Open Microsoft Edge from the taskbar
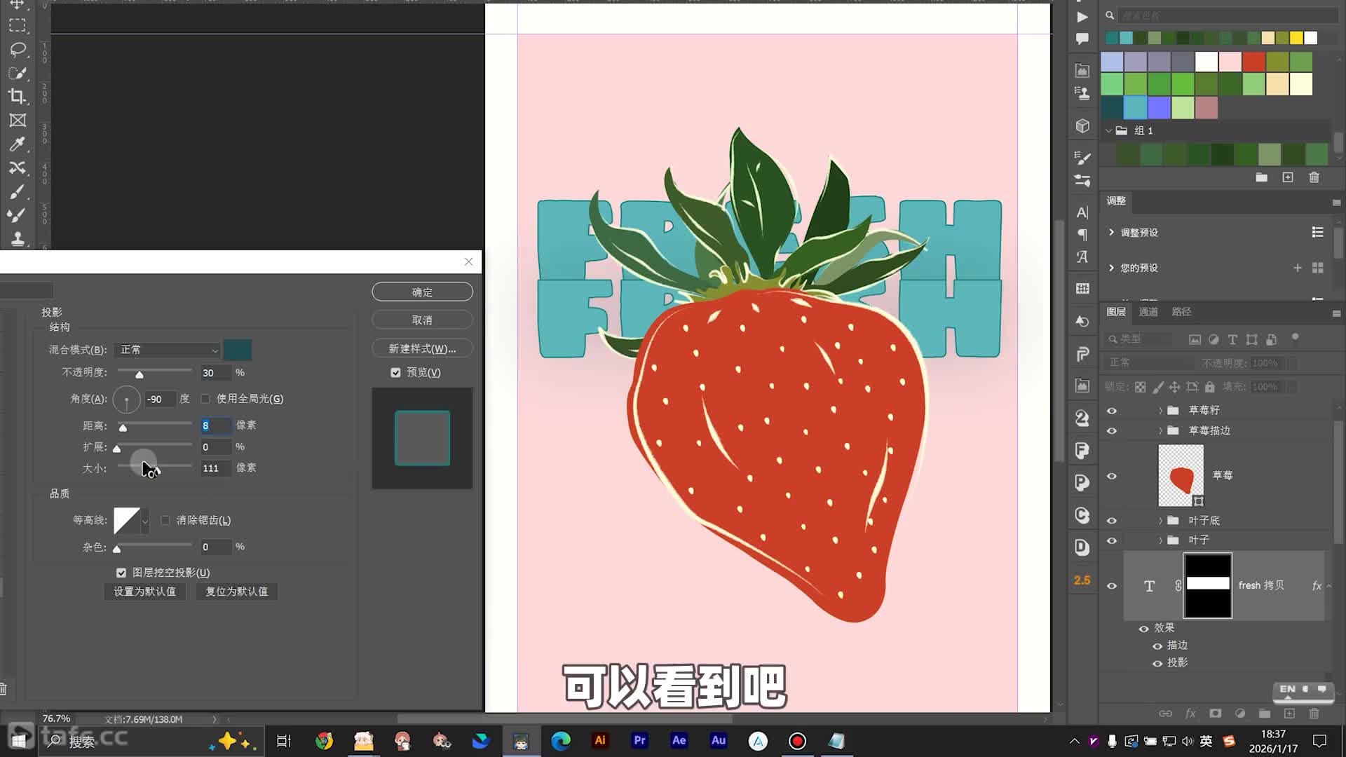This screenshot has width=1346, height=757. pyautogui.click(x=561, y=741)
